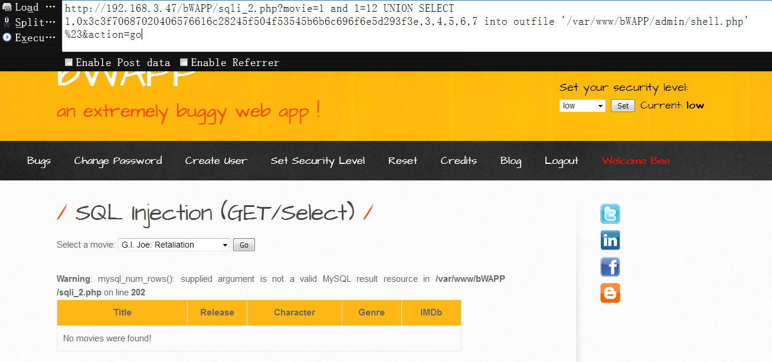The width and height of the screenshot is (772, 362).
Task: Open the LinkedIn icon link
Action: (610, 240)
